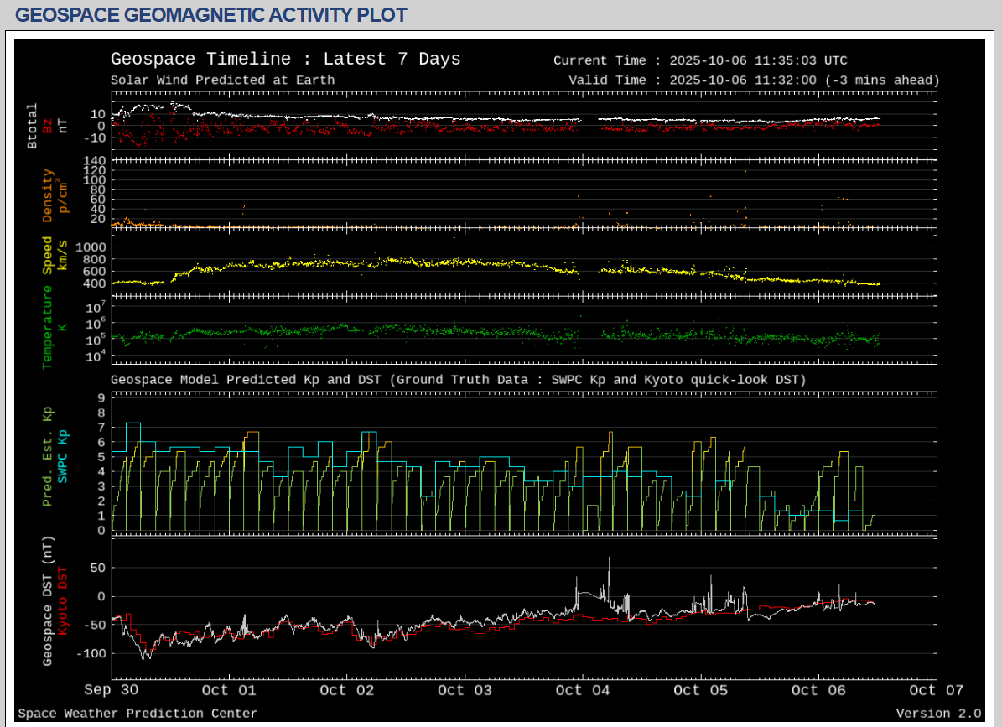Screen dimensions: 1002x727
Task: Click the Geospace DST (nT) axis label
Action: coord(48,599)
